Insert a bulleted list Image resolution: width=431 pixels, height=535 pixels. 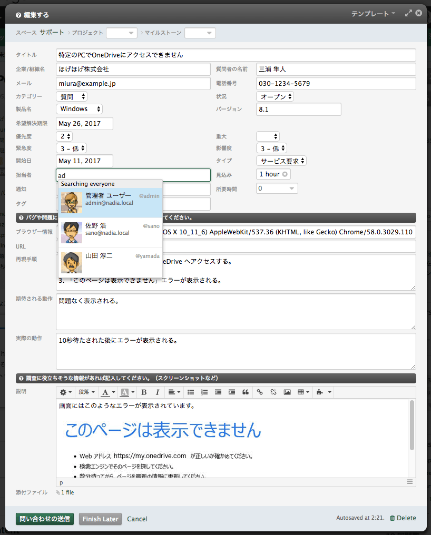click(191, 392)
